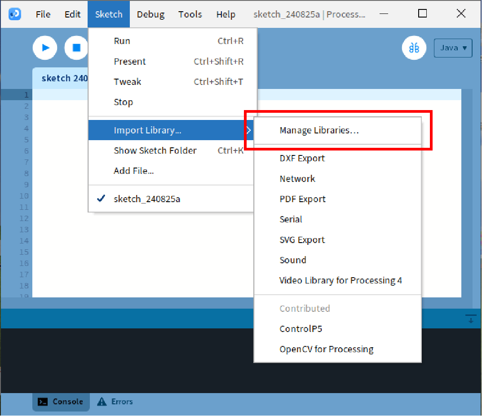Click line number 10 in gutter
Viewport: 482px width, 416px height.
pyautogui.click(x=24, y=196)
